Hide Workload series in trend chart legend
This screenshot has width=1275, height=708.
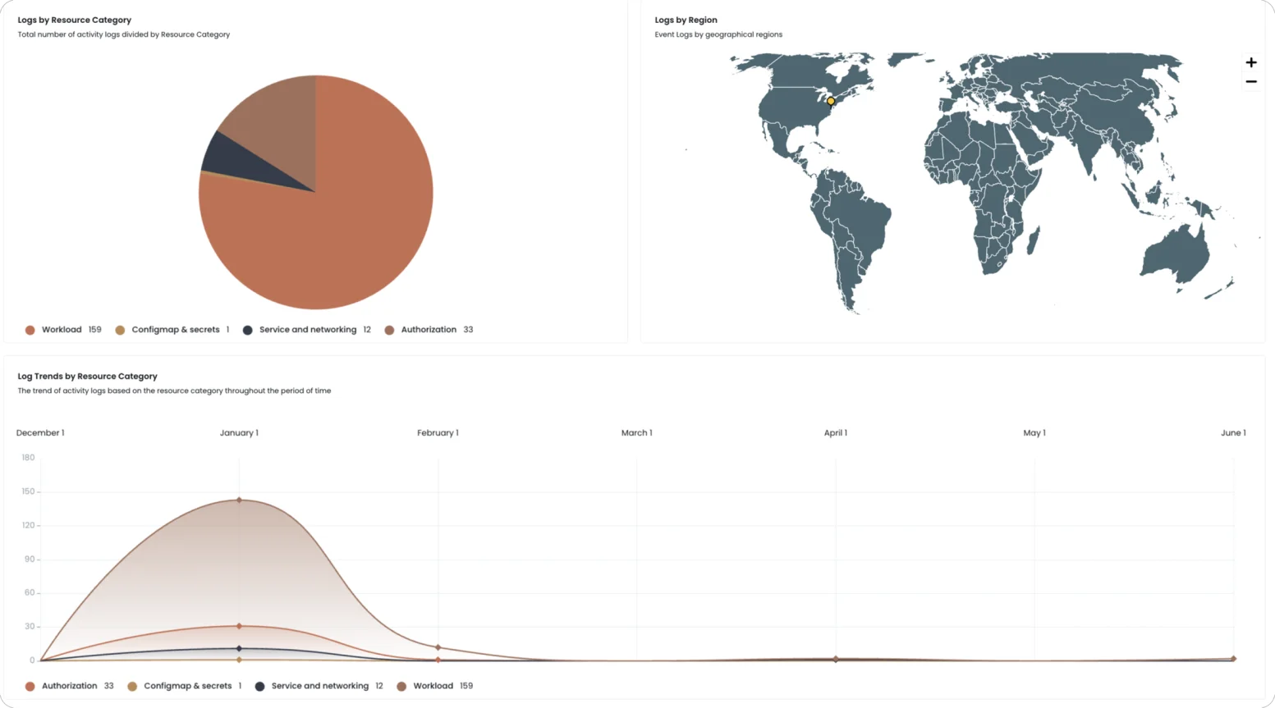433,686
